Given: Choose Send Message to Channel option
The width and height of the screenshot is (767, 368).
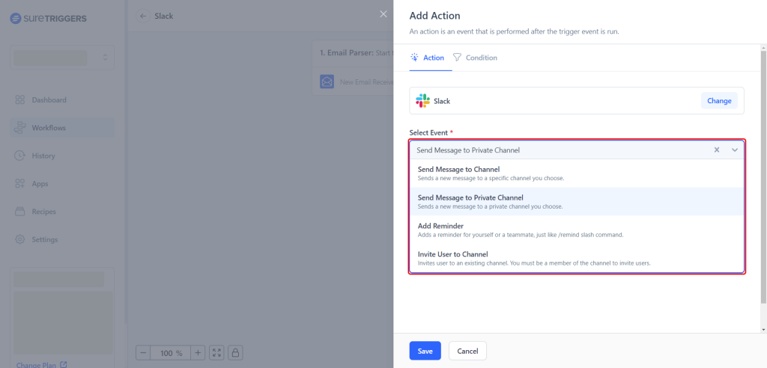Looking at the screenshot, I should (577, 174).
